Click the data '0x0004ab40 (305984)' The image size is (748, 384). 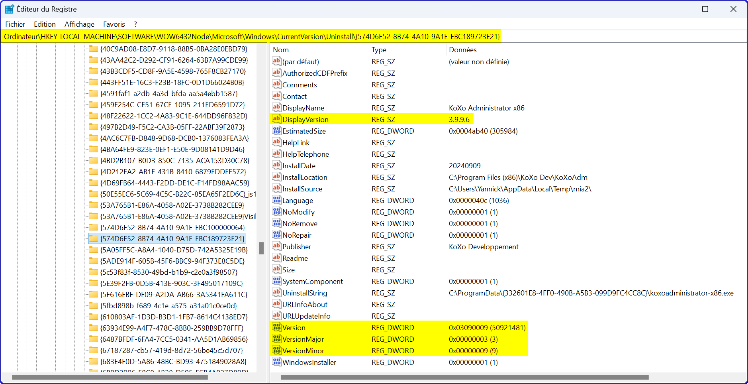tap(483, 131)
